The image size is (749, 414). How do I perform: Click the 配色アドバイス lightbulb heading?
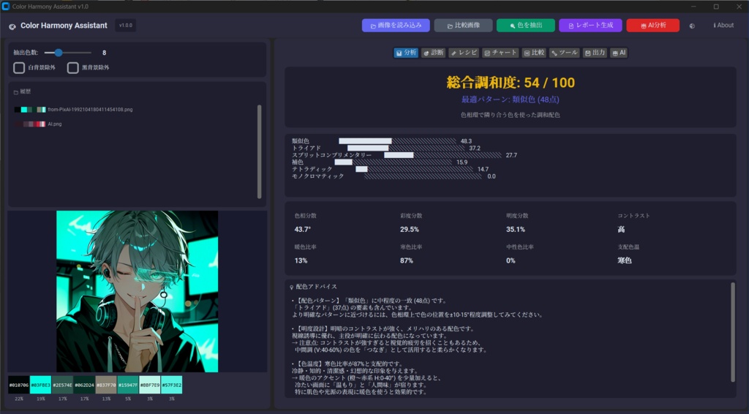[313, 287]
